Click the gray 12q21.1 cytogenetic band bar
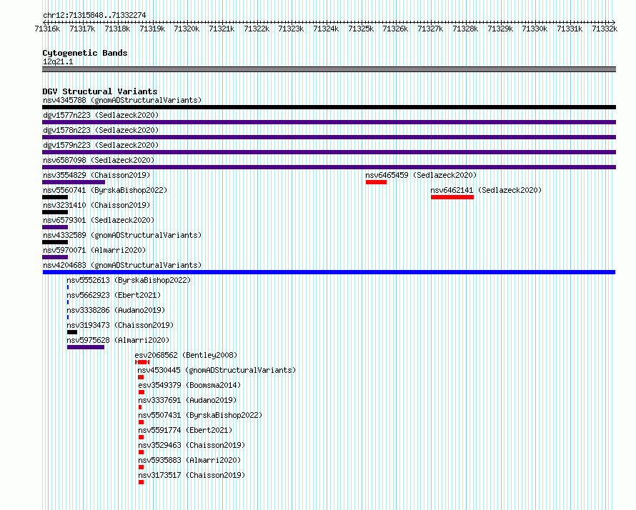 329,69
